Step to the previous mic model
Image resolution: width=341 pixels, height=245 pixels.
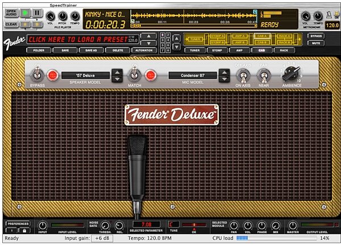[x=224, y=73]
